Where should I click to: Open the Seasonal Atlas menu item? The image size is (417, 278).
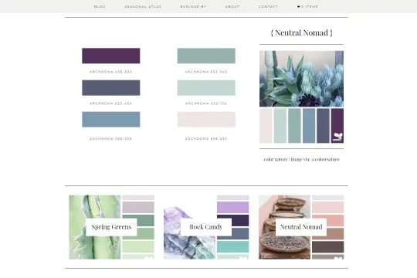(143, 6)
